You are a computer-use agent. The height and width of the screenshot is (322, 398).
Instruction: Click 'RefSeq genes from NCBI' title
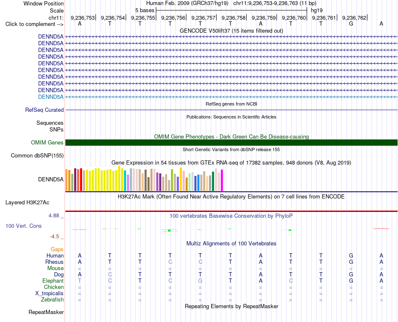pyautogui.click(x=231, y=104)
